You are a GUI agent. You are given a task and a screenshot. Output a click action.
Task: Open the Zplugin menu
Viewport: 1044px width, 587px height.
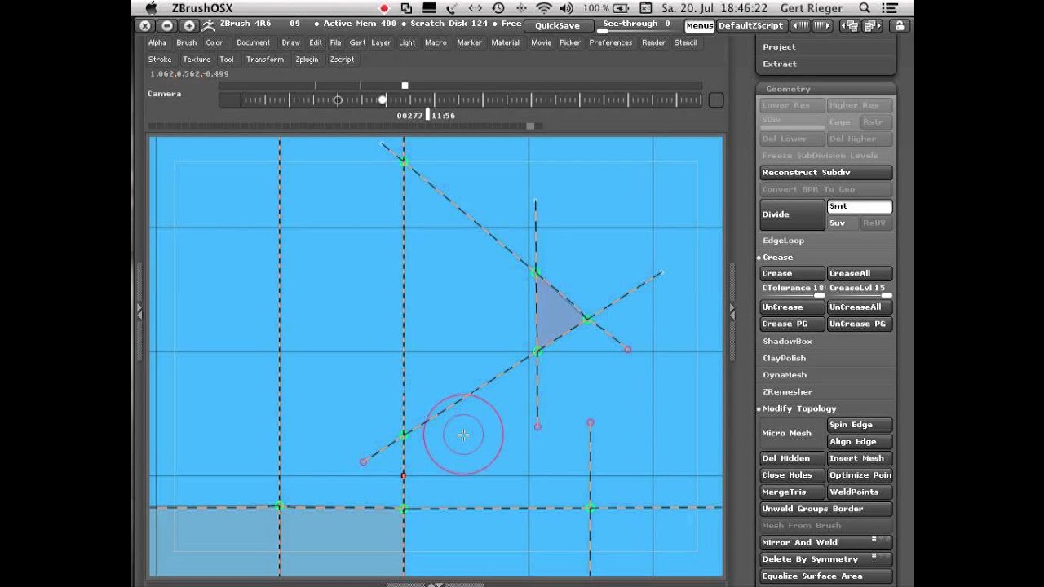click(307, 60)
